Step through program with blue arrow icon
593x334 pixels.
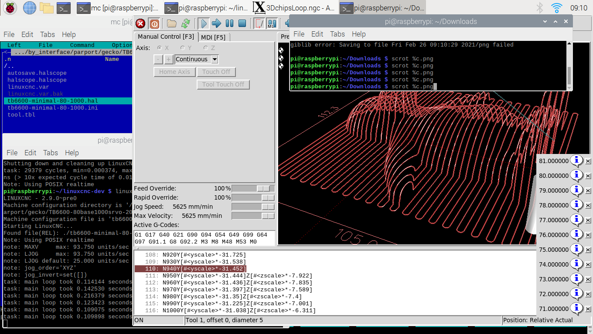(x=216, y=23)
